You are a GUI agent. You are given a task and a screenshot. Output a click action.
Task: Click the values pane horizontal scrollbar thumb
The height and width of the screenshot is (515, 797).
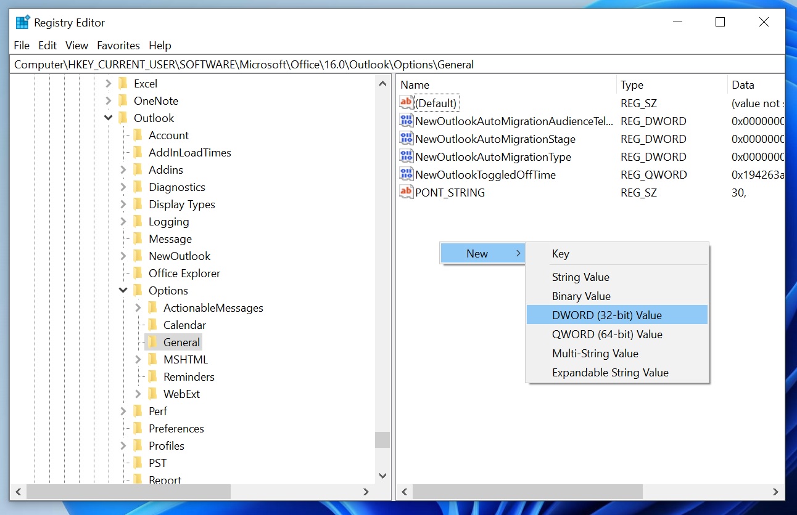[x=528, y=492]
